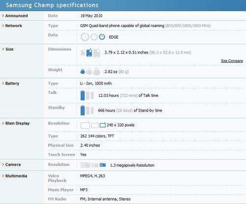This screenshot has width=246, height=204.
Task: Select the Main Display category label
Action: [17, 123]
